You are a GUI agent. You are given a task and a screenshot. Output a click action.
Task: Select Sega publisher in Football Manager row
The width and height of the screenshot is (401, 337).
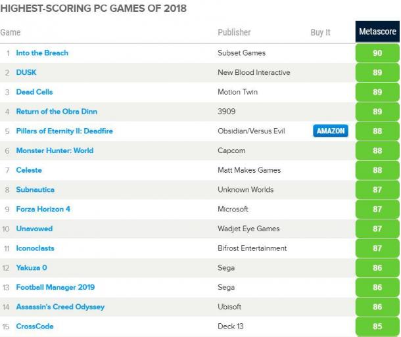click(226, 287)
